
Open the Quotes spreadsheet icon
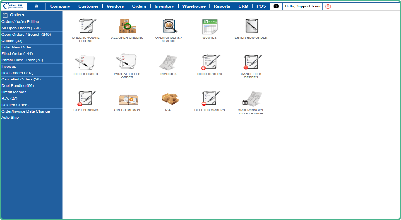210,26
